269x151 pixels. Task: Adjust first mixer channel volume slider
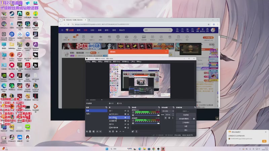point(147,115)
